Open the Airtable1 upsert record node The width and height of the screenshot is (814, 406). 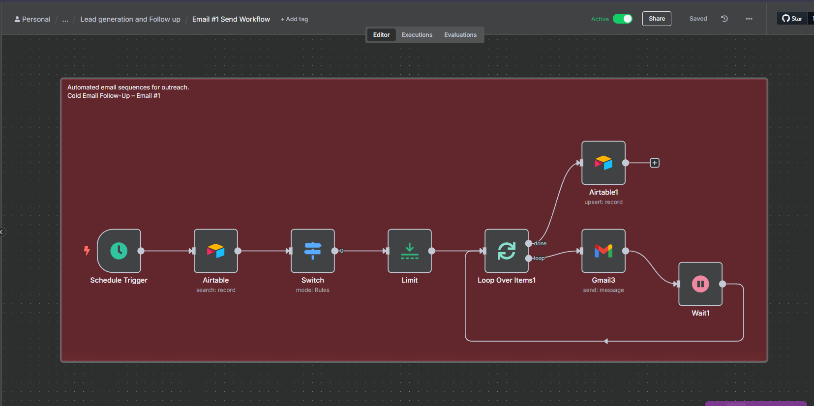[603, 163]
